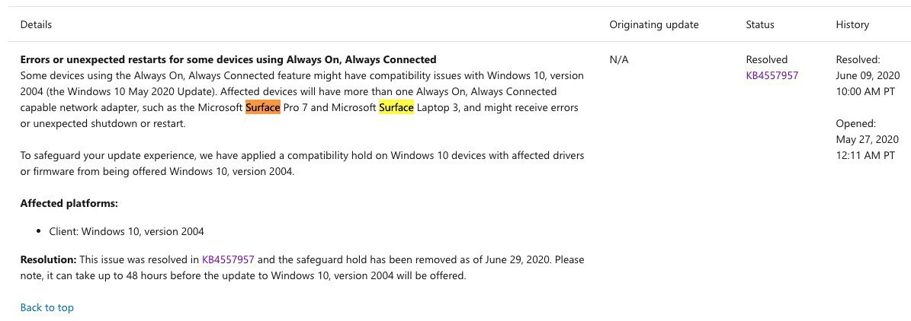Click the 12:11 AM PT opened time
The height and width of the screenshot is (321, 911).
(865, 155)
